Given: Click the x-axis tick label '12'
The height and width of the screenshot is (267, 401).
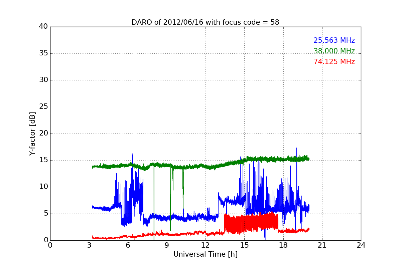Looking at the screenshot, I should point(206,245).
